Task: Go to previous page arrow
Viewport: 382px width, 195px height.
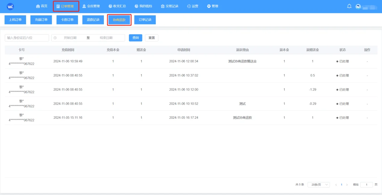Action: (336, 185)
